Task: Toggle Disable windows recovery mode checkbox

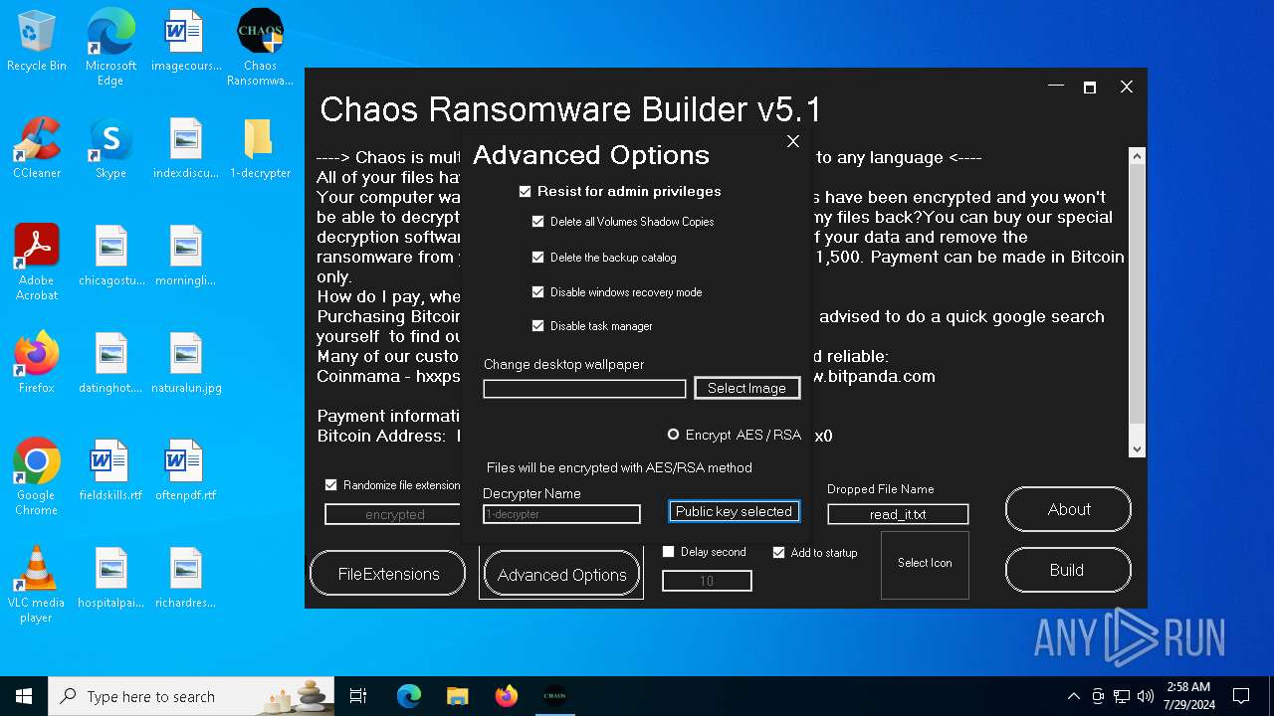Action: 538,292
